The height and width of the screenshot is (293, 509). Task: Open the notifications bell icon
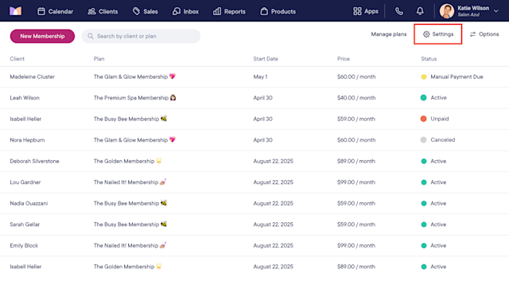(420, 11)
